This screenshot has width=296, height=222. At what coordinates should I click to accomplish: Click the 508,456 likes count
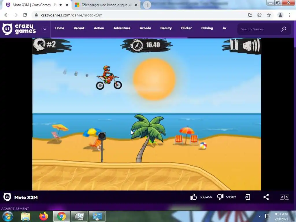[x=206, y=197]
